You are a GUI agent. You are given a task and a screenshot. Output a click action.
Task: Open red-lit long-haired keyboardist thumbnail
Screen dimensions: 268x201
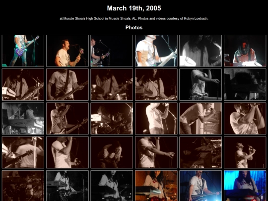[245, 51]
